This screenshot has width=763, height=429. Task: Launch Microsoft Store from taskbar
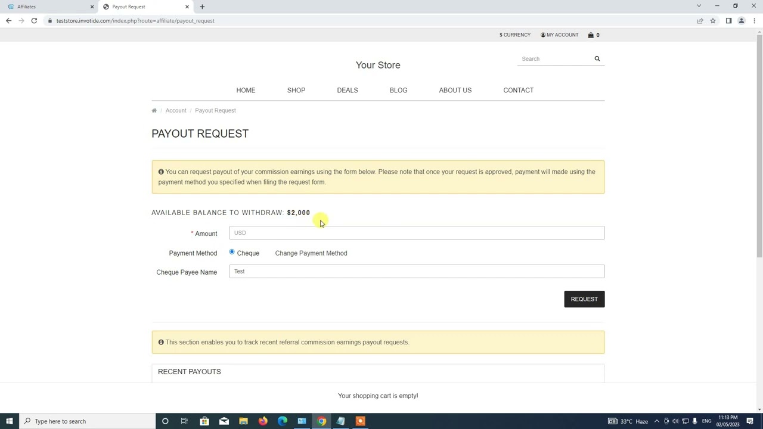[204, 421]
